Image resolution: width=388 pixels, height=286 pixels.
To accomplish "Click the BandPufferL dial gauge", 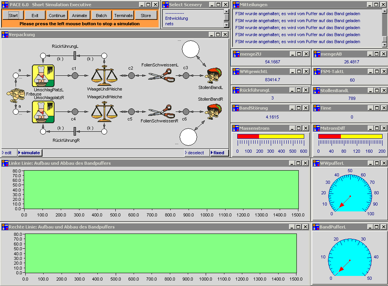I will 350,257.
